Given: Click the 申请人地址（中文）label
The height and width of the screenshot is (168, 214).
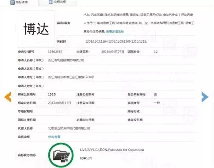Looking at the screenshot, I should (x=31, y=77).
